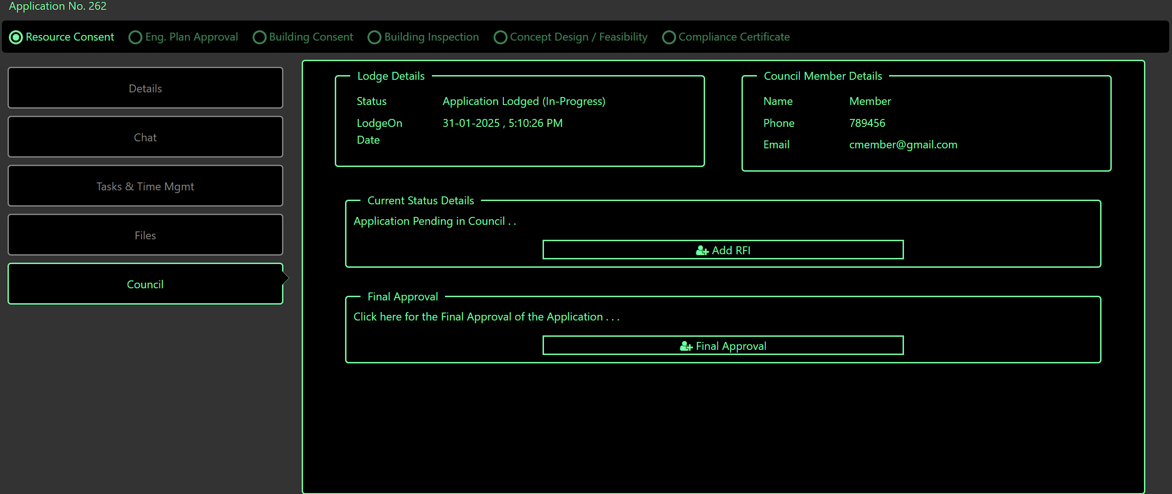Click the person-plus icon on Add RFI
The width and height of the screenshot is (1172, 494).
point(702,250)
